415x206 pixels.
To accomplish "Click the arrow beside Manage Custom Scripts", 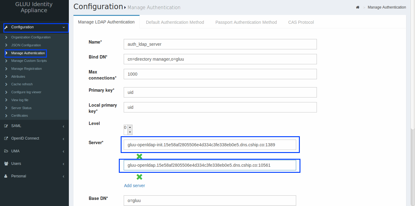I will [x=6, y=61].
